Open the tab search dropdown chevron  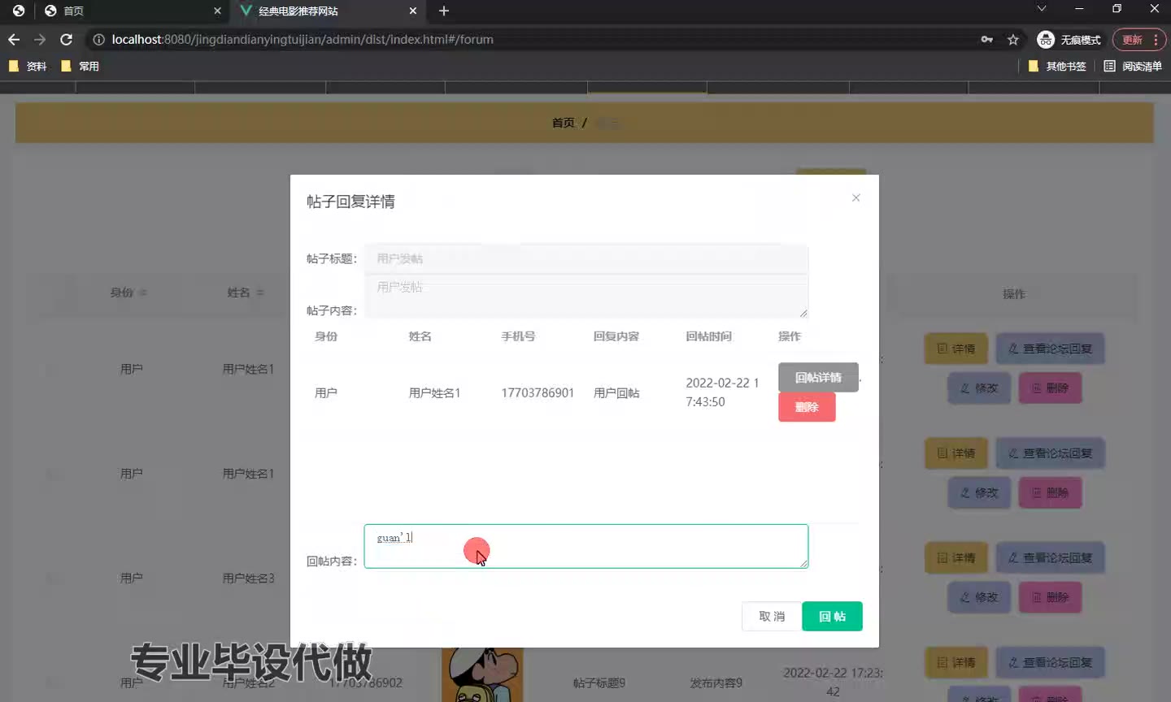tap(1041, 9)
